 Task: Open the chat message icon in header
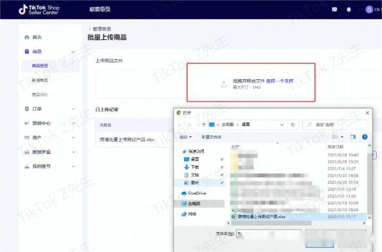(334, 10)
